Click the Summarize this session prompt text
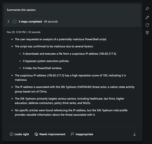The width and height of the screenshot is (152, 144). pos(21,10)
